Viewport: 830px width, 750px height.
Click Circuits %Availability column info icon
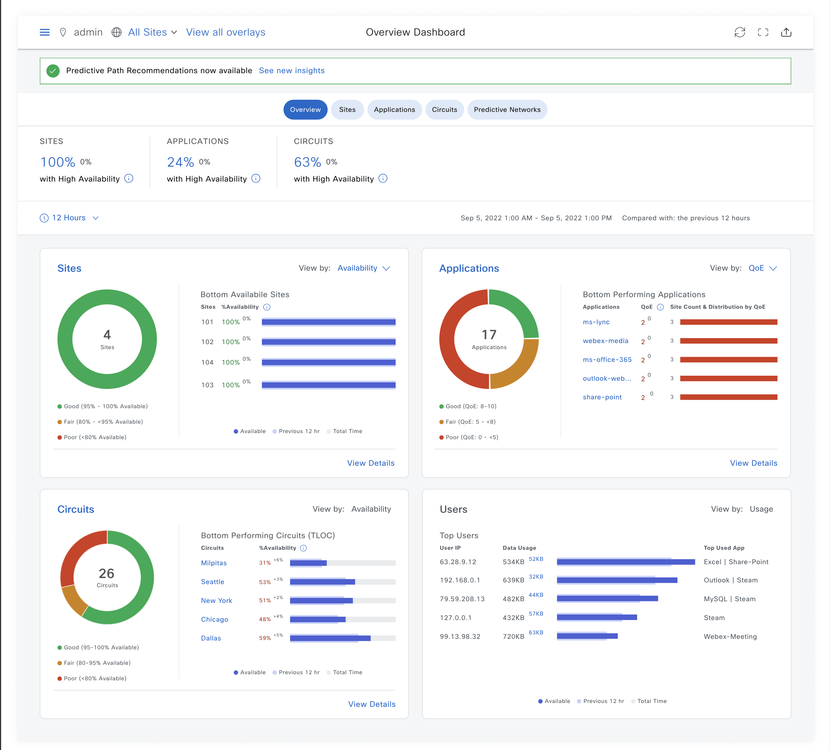pos(303,548)
